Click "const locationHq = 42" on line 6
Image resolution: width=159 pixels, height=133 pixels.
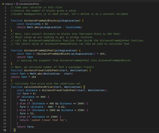32,24
